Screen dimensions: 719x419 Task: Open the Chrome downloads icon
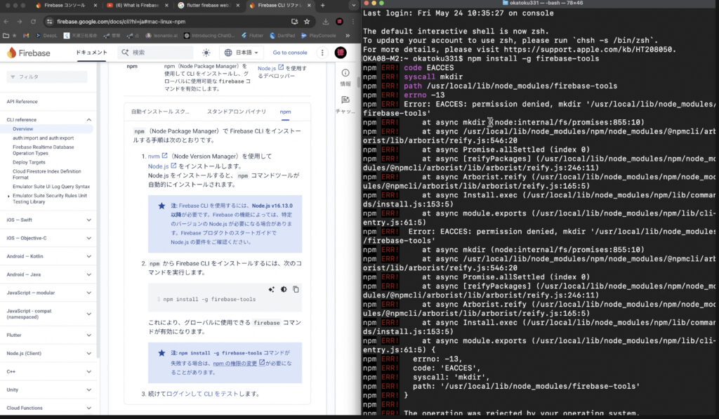326,21
